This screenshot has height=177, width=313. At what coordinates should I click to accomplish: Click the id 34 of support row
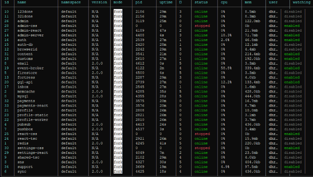[x=7, y=167]
